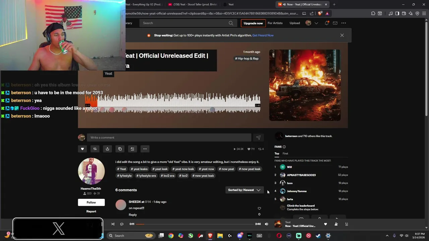Open the # yeat leaks tag
The height and width of the screenshot is (241, 429).
[139, 169]
